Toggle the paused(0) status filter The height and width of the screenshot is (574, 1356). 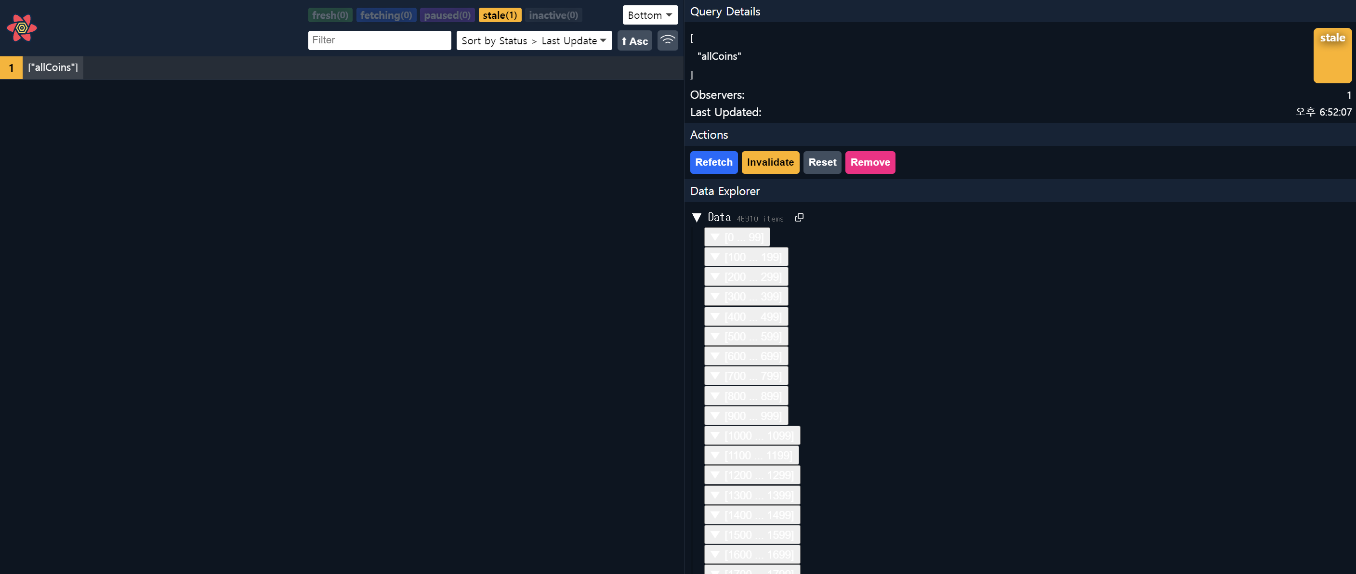point(447,15)
